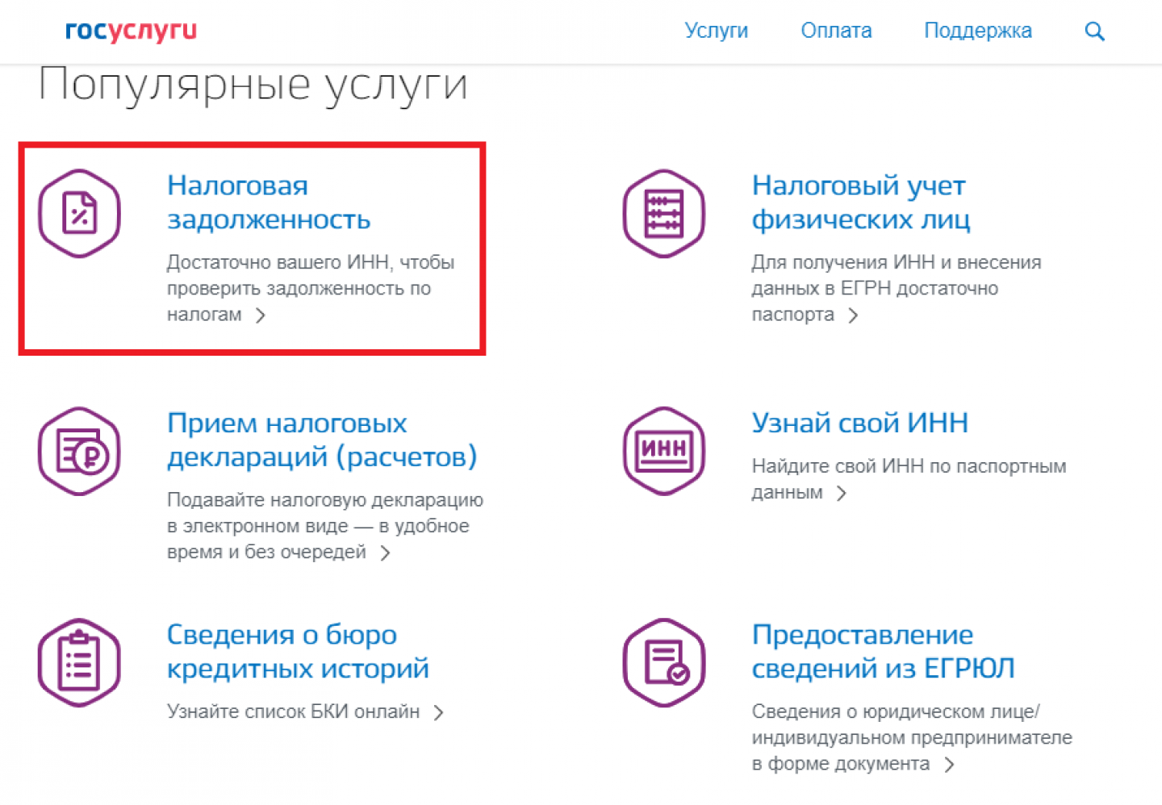The image size is (1162, 805).
Task: Open the search magnifier icon
Action: pos(1094,31)
